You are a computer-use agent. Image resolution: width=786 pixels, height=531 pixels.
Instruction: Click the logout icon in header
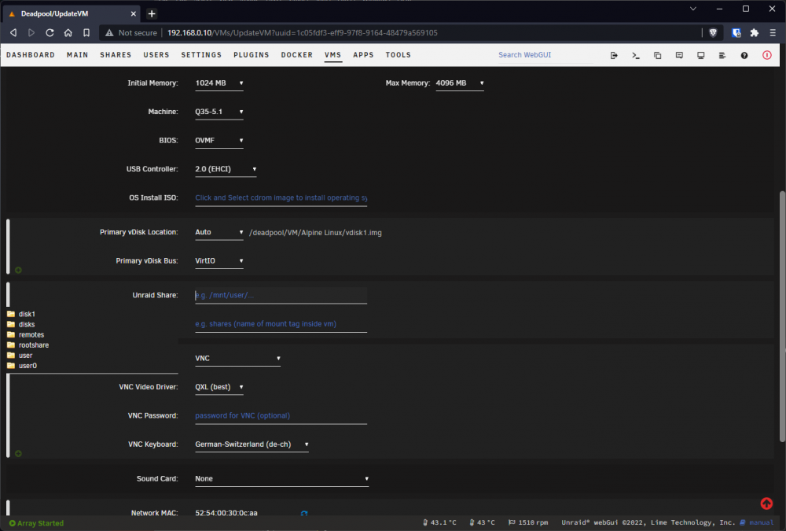point(614,55)
